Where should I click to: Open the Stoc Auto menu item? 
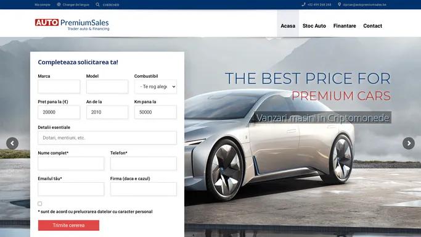314,26
